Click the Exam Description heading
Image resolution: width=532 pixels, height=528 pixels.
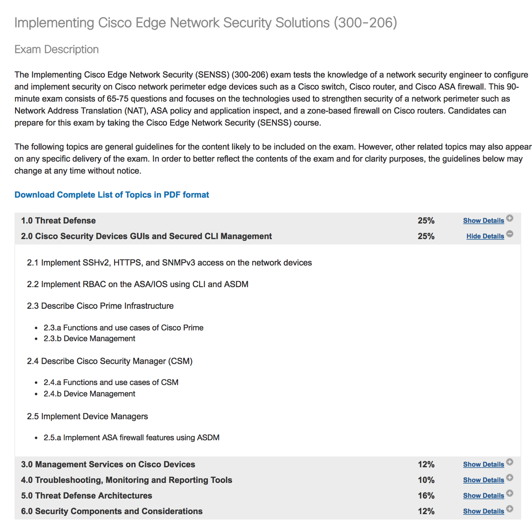[56, 49]
